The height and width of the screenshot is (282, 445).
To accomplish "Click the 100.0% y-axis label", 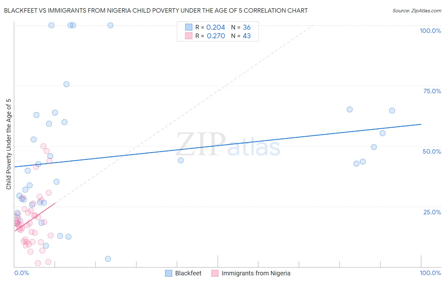I will point(430,31).
